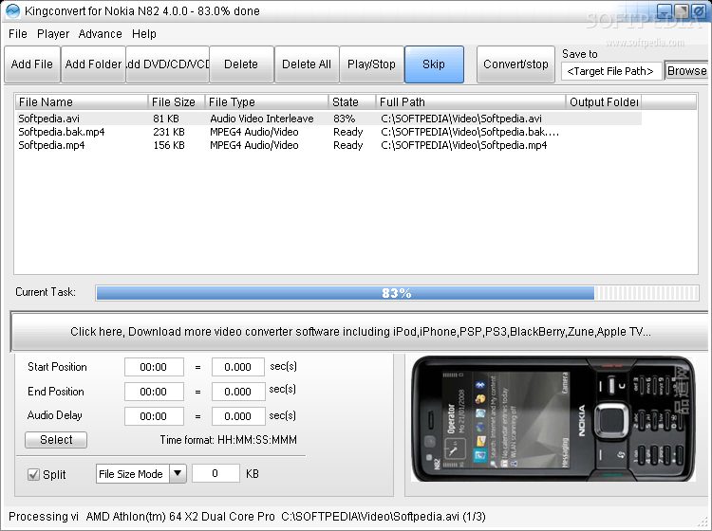The width and height of the screenshot is (712, 531).
Task: Click the Add DVD/CD/VCD button
Action: [x=167, y=64]
